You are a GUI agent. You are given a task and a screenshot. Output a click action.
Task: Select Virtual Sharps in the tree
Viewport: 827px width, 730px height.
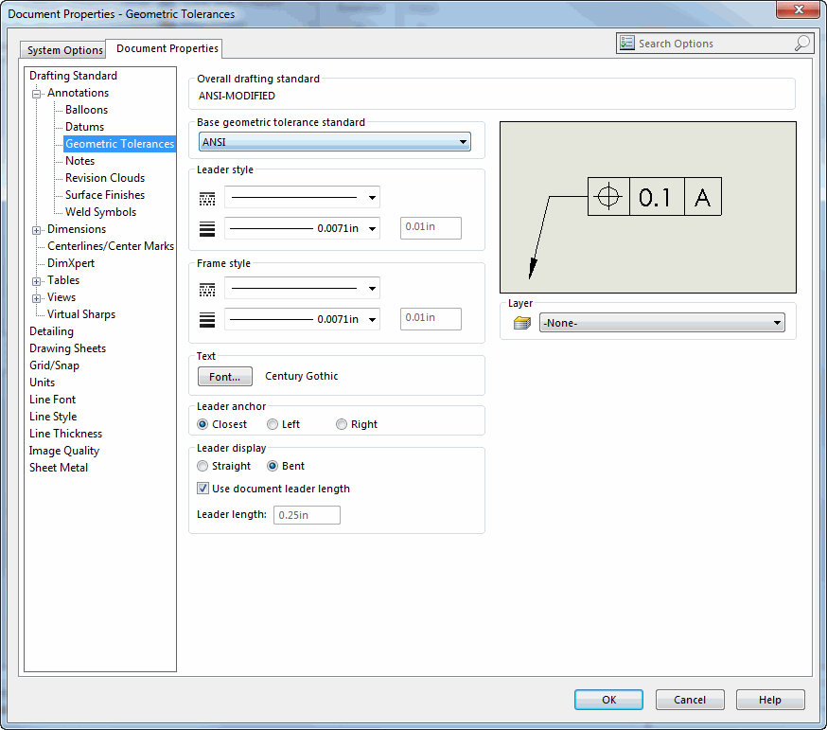pyautogui.click(x=81, y=314)
